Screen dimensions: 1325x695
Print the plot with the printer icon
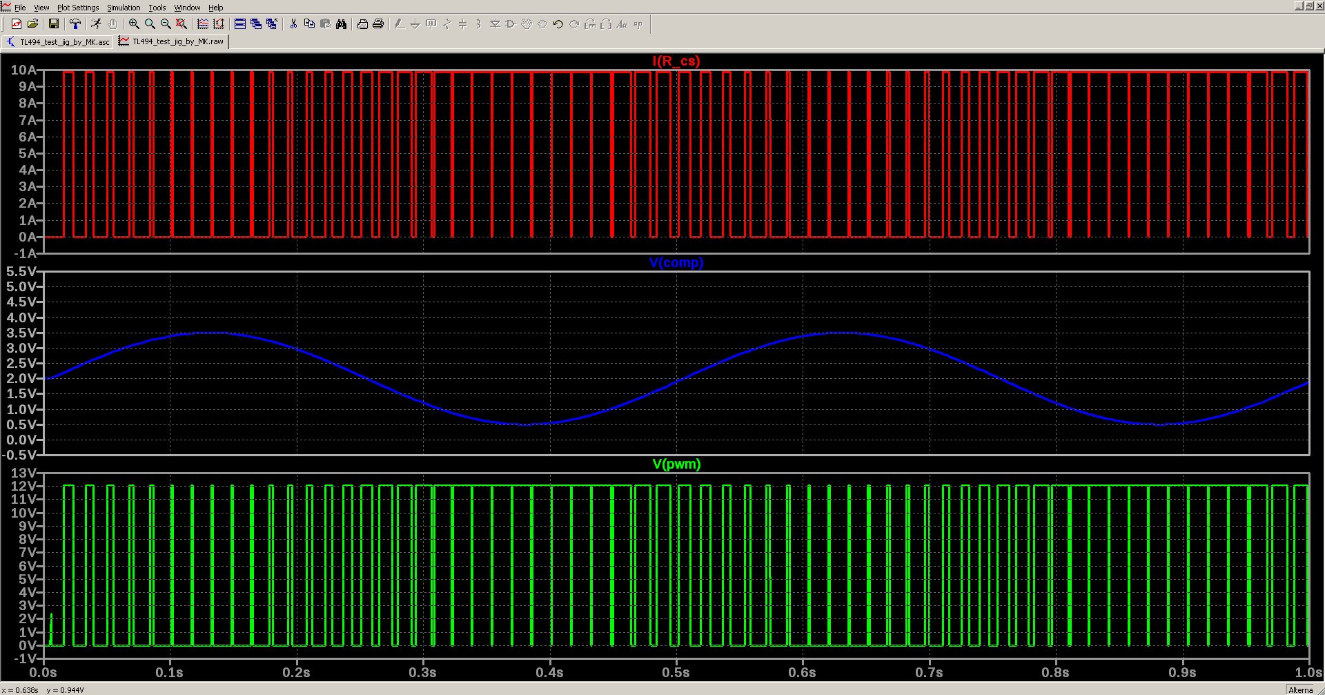click(x=377, y=24)
